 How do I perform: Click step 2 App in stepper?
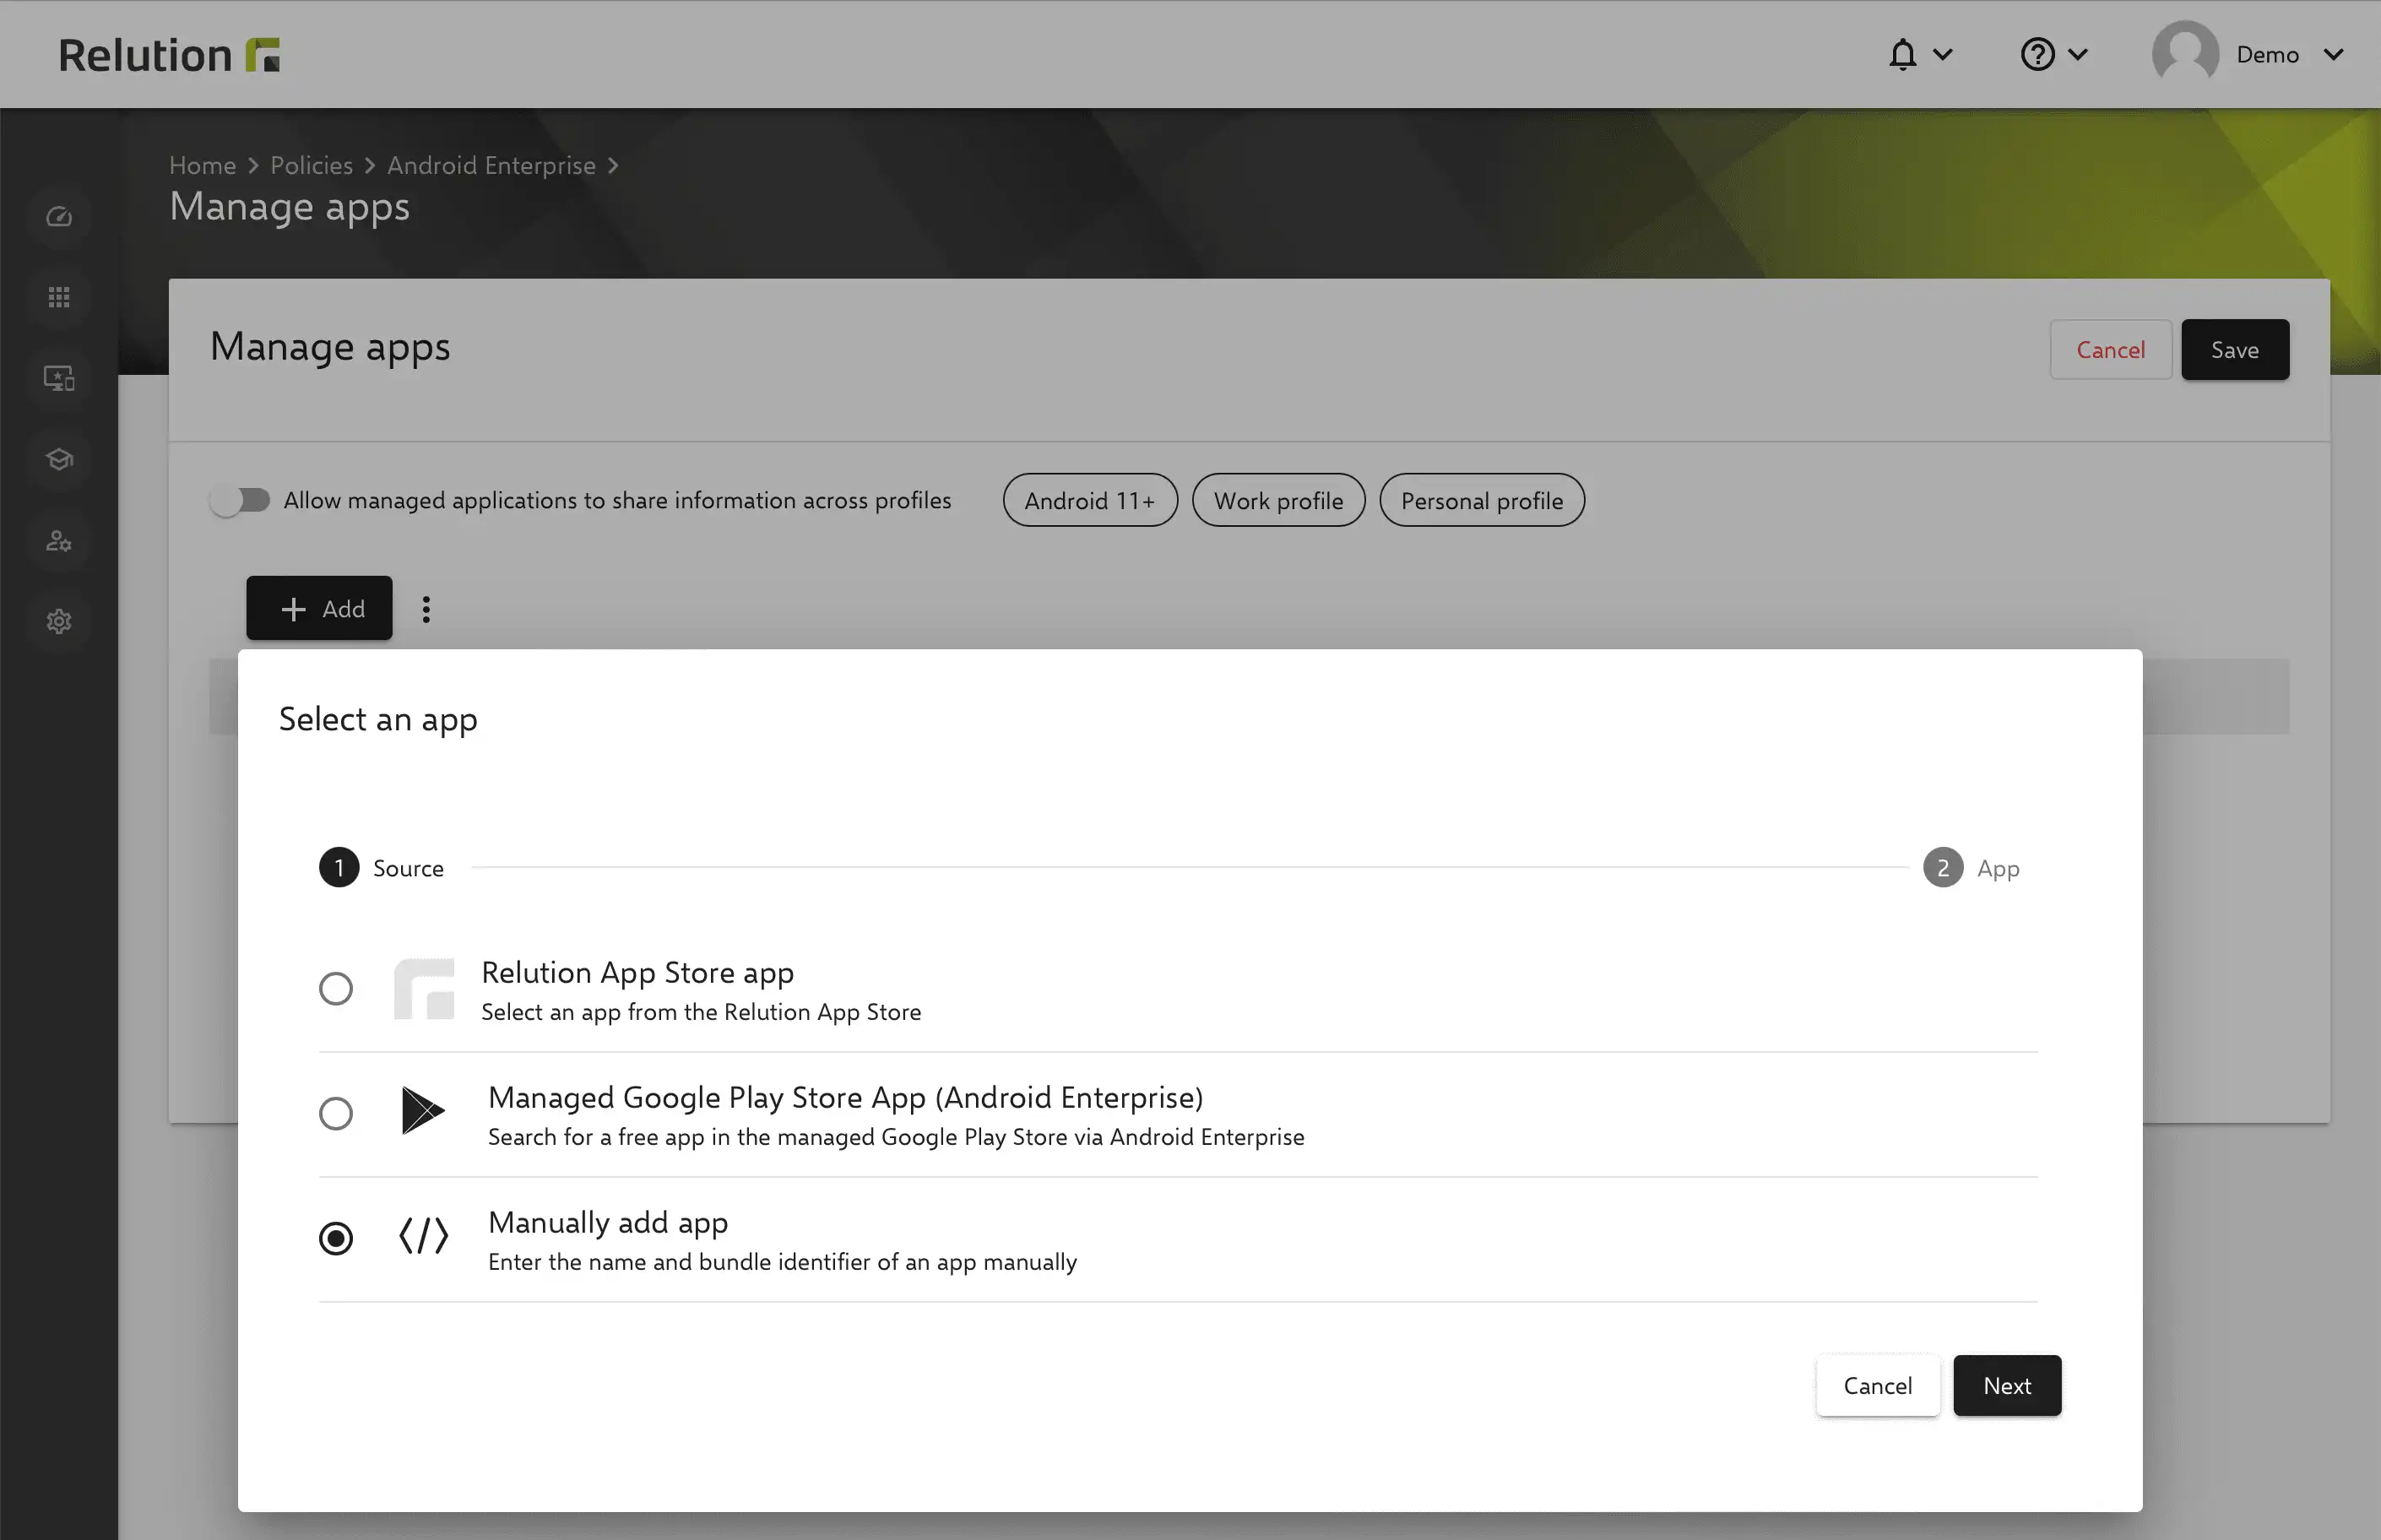[x=1971, y=867]
